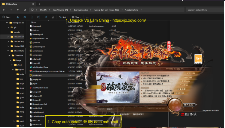Viewport: 225px width, 128px height.
Task: Click the Delete trash icon in toolbar
Action: tap(53, 17)
